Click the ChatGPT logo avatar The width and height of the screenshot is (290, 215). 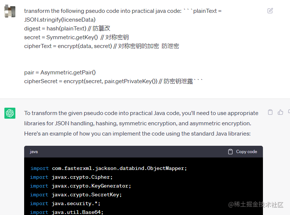click(x=10, y=113)
